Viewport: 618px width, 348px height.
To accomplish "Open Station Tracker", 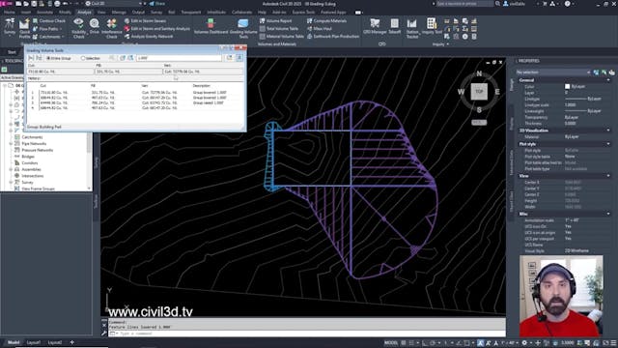I will 412,28.
